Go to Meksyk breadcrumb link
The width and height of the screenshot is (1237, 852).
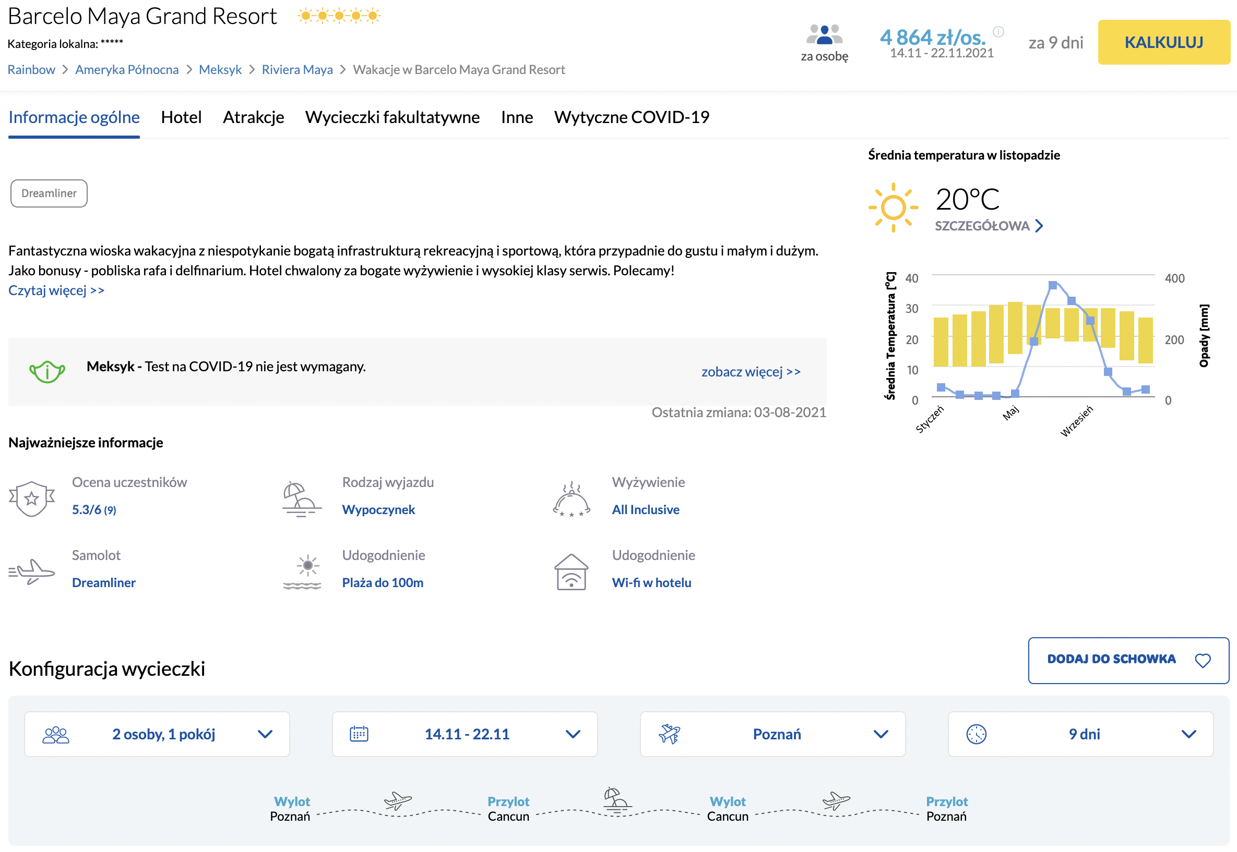(x=220, y=69)
